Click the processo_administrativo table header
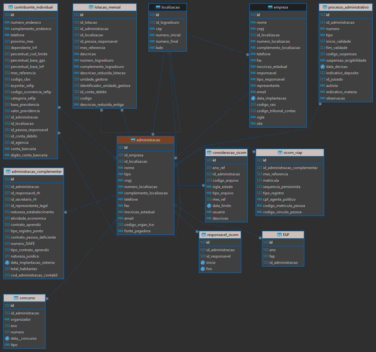Viewport: 376px width, 352px height. tap(346, 7)
